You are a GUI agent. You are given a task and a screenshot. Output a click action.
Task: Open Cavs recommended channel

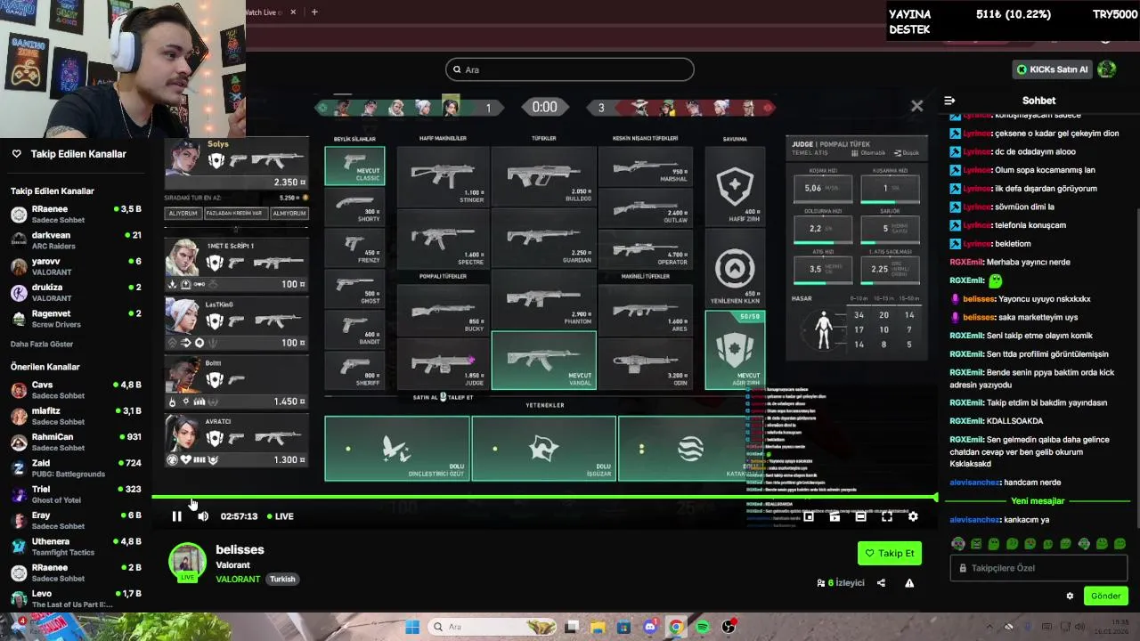76,390
